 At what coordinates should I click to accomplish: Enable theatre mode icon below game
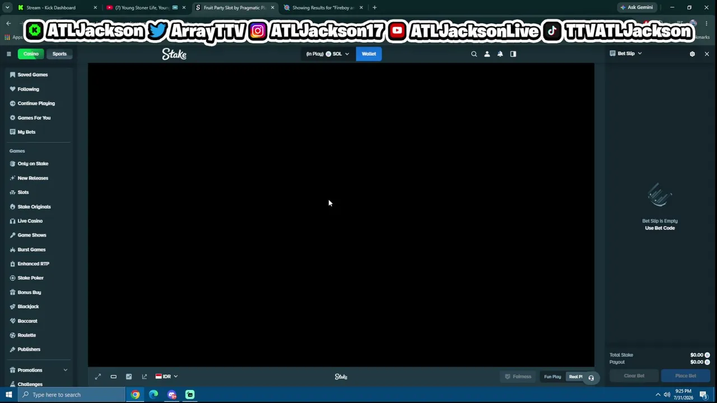[113, 377]
